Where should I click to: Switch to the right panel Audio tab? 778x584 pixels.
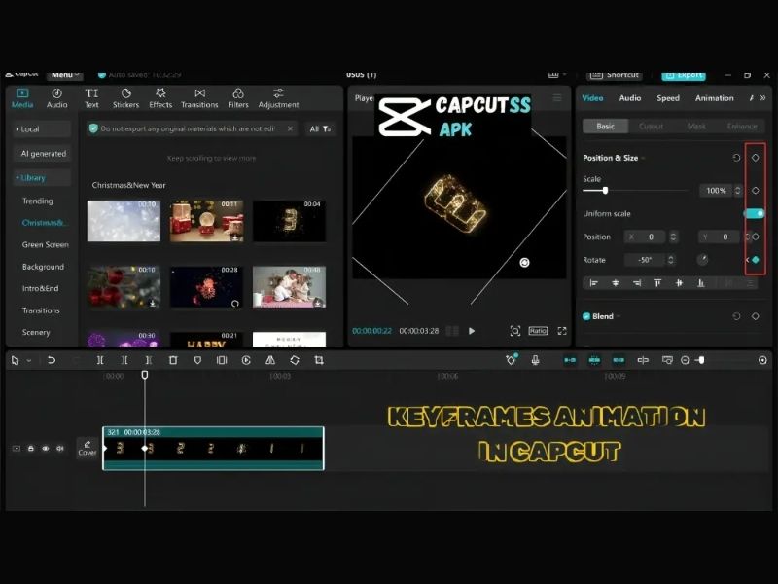629,98
